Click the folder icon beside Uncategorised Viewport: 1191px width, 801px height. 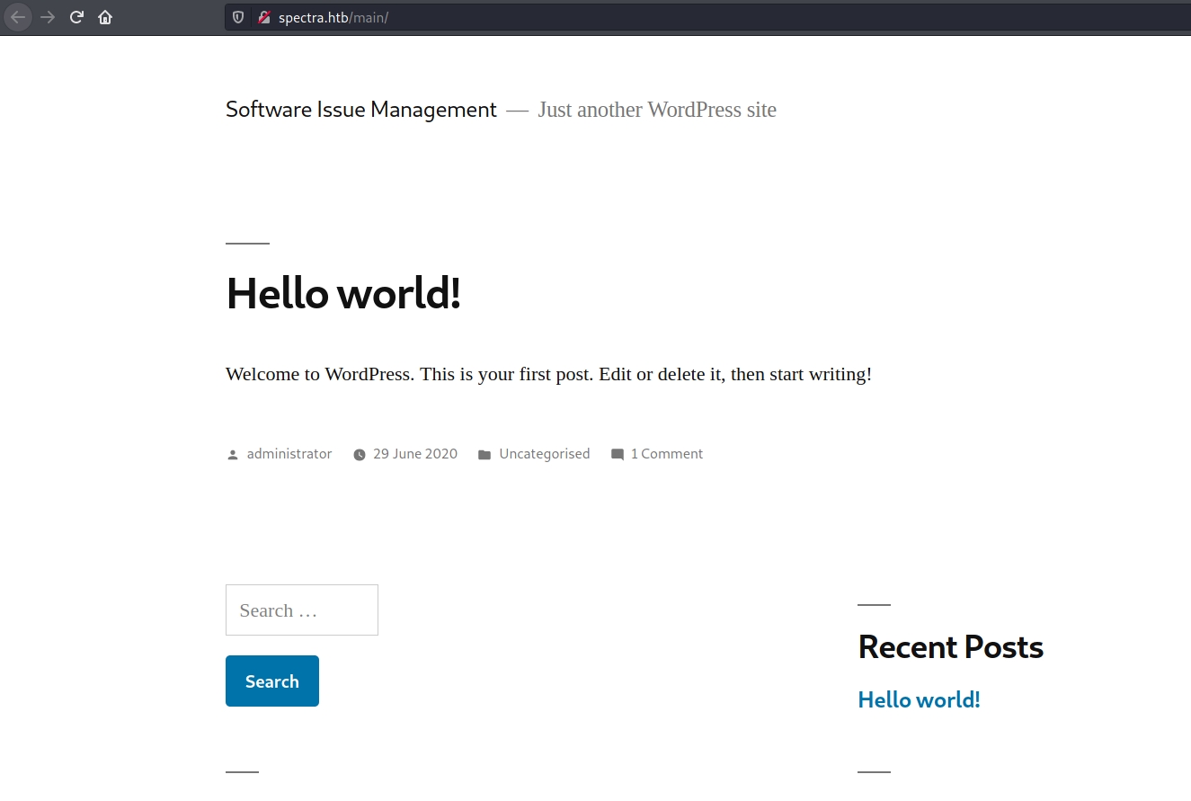pos(484,455)
